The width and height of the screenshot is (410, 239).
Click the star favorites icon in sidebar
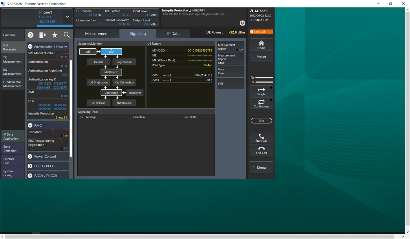tap(55, 34)
